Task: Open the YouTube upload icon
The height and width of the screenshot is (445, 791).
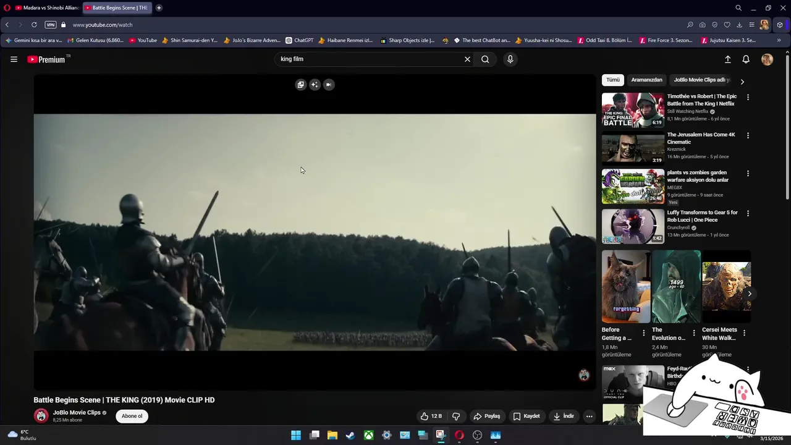Action: click(x=727, y=59)
